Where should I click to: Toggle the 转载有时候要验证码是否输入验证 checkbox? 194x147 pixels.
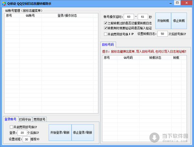pyautogui.click(x=106, y=28)
